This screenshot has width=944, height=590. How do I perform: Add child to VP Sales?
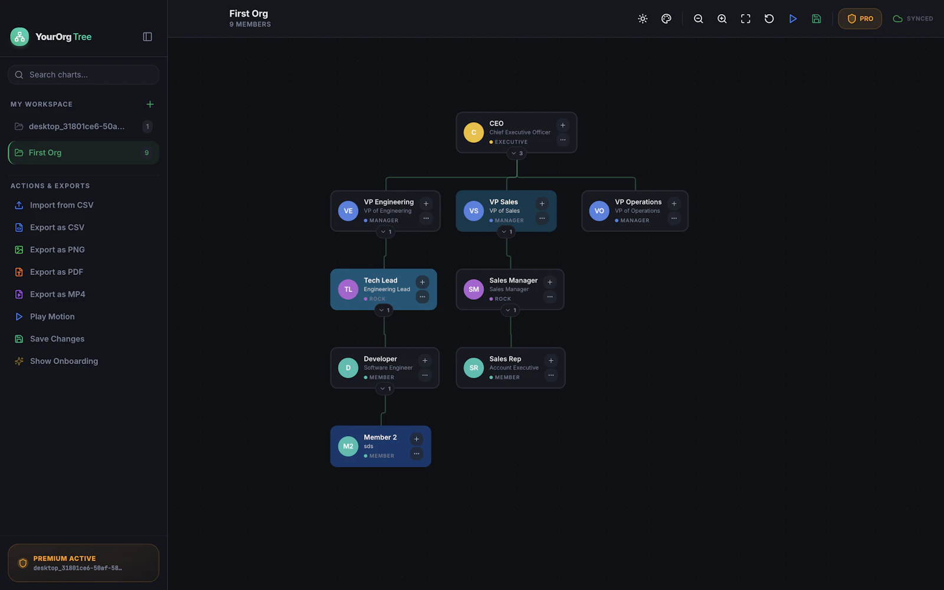542,204
